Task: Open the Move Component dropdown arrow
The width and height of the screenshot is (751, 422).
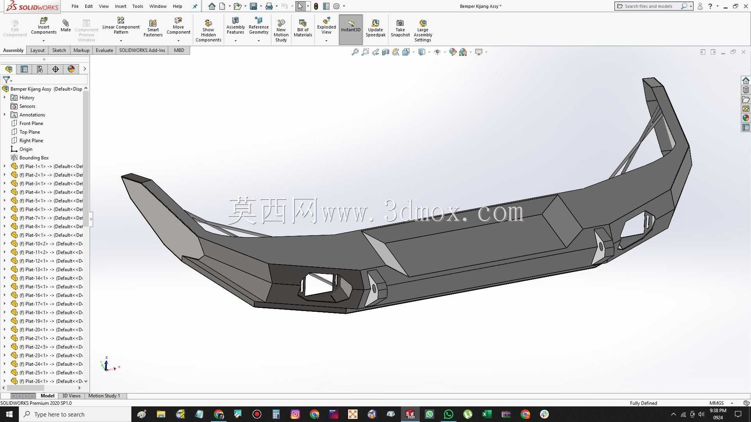Action: (x=178, y=41)
